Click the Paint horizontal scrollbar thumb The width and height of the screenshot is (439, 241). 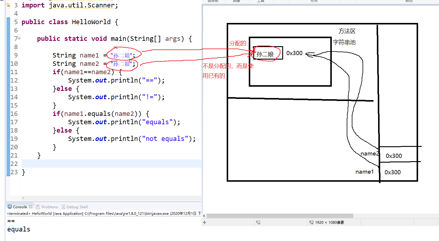[280, 216]
